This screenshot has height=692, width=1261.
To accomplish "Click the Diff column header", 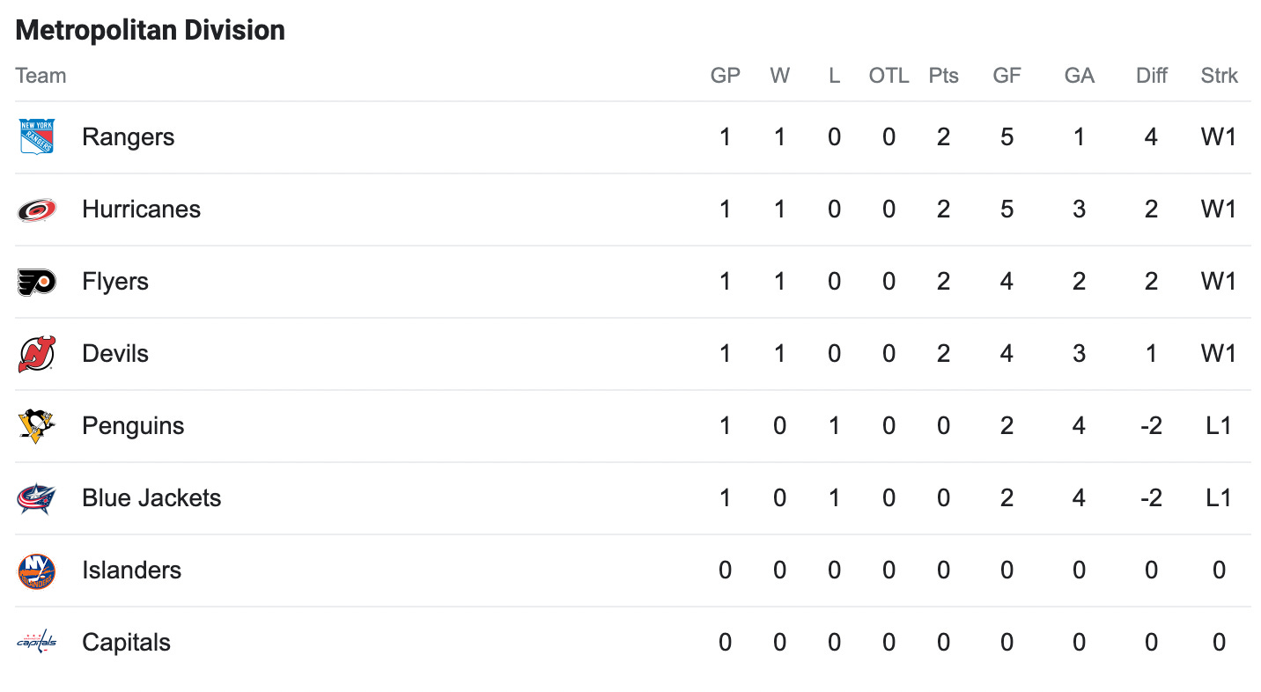I will 1151,76.
